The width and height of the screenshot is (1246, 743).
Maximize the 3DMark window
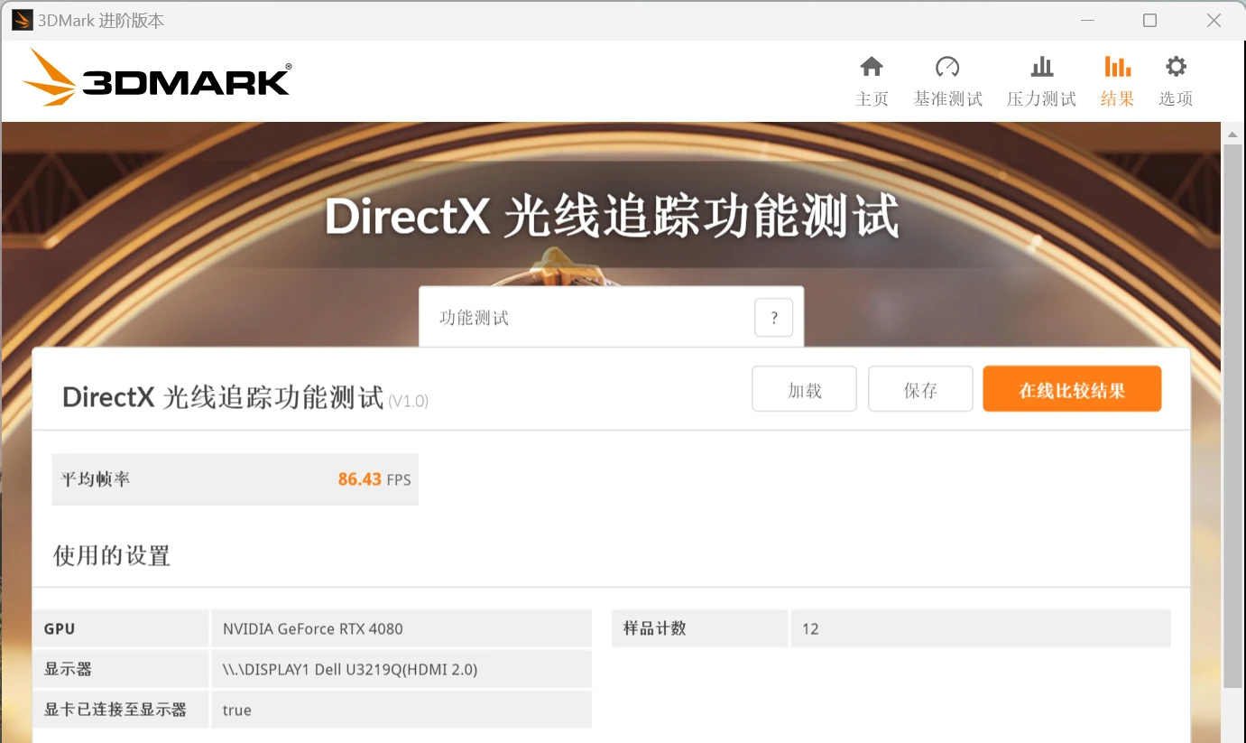pyautogui.click(x=1149, y=20)
